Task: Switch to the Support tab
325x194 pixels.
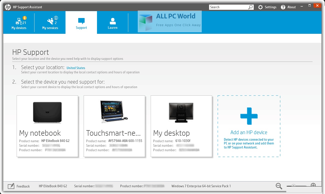Action: point(81,23)
